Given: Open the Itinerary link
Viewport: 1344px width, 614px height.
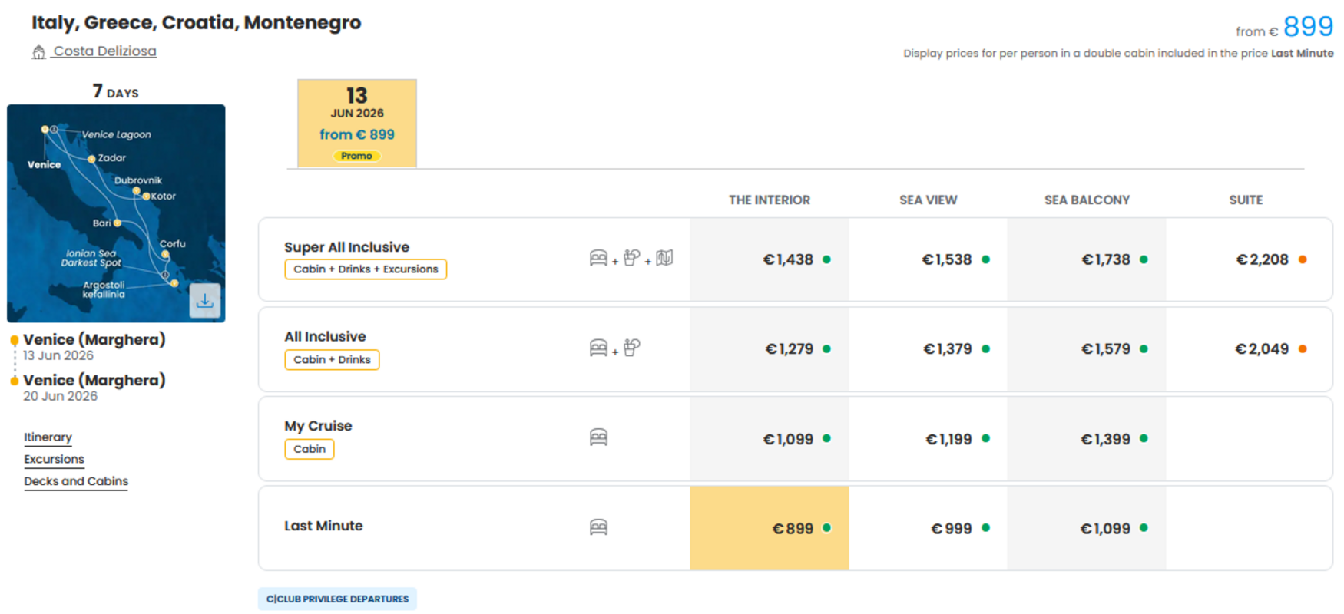Looking at the screenshot, I should (48, 437).
